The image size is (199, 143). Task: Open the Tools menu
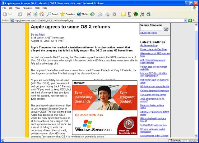(x=37, y=8)
